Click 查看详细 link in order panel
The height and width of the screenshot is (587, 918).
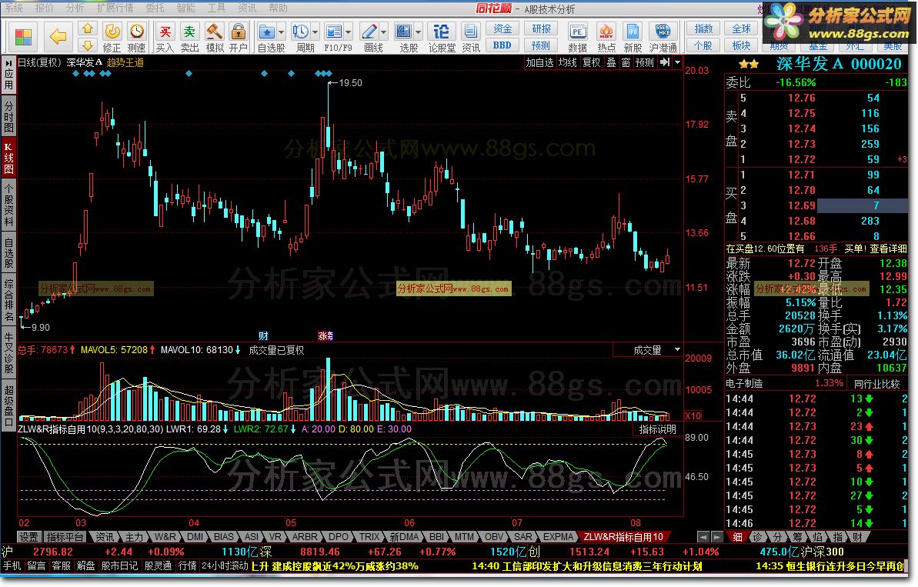pos(888,248)
